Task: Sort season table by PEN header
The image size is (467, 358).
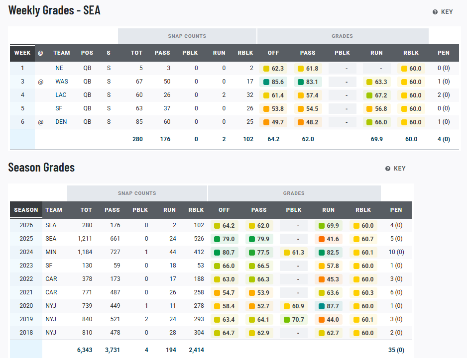Action: (396, 210)
